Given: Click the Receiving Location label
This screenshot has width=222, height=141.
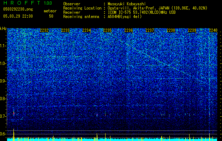Looking at the screenshot, I should [x=82, y=8].
